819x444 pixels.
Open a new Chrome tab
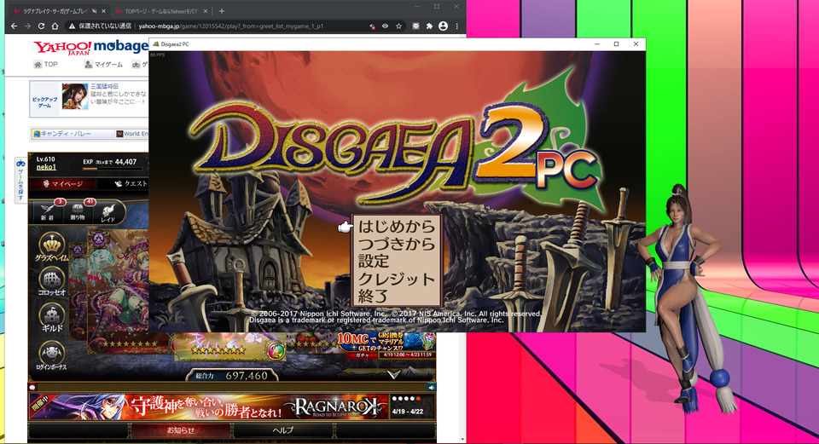pyautogui.click(x=222, y=11)
